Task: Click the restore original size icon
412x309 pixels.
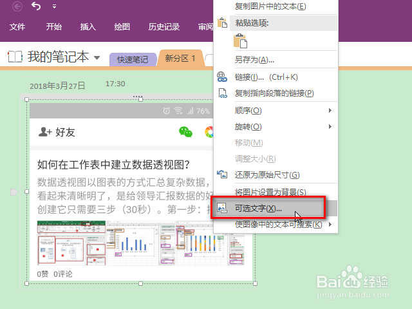Action: [222, 174]
